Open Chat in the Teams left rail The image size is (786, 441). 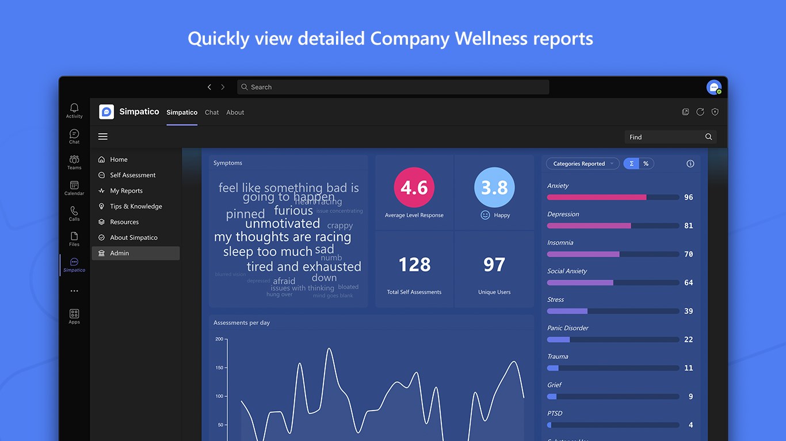[74, 137]
